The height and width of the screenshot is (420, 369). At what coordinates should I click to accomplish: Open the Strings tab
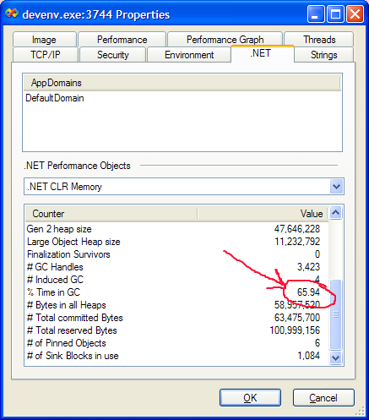tap(323, 54)
